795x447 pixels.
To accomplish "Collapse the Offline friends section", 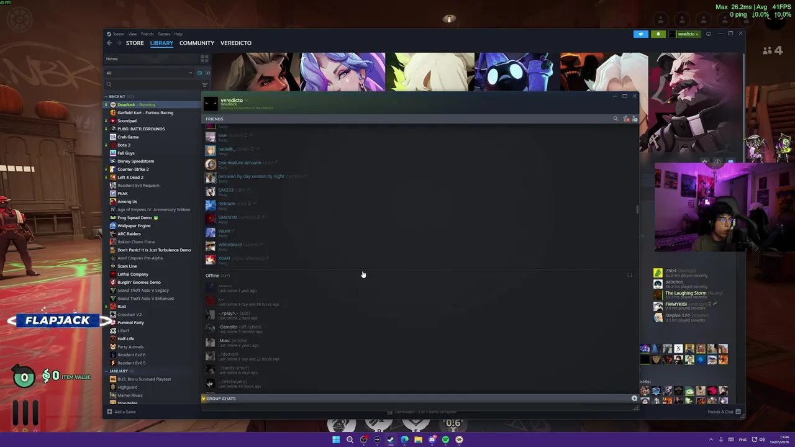I will pyautogui.click(x=218, y=276).
